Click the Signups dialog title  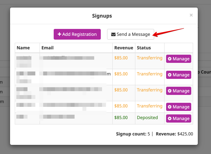click(x=102, y=16)
